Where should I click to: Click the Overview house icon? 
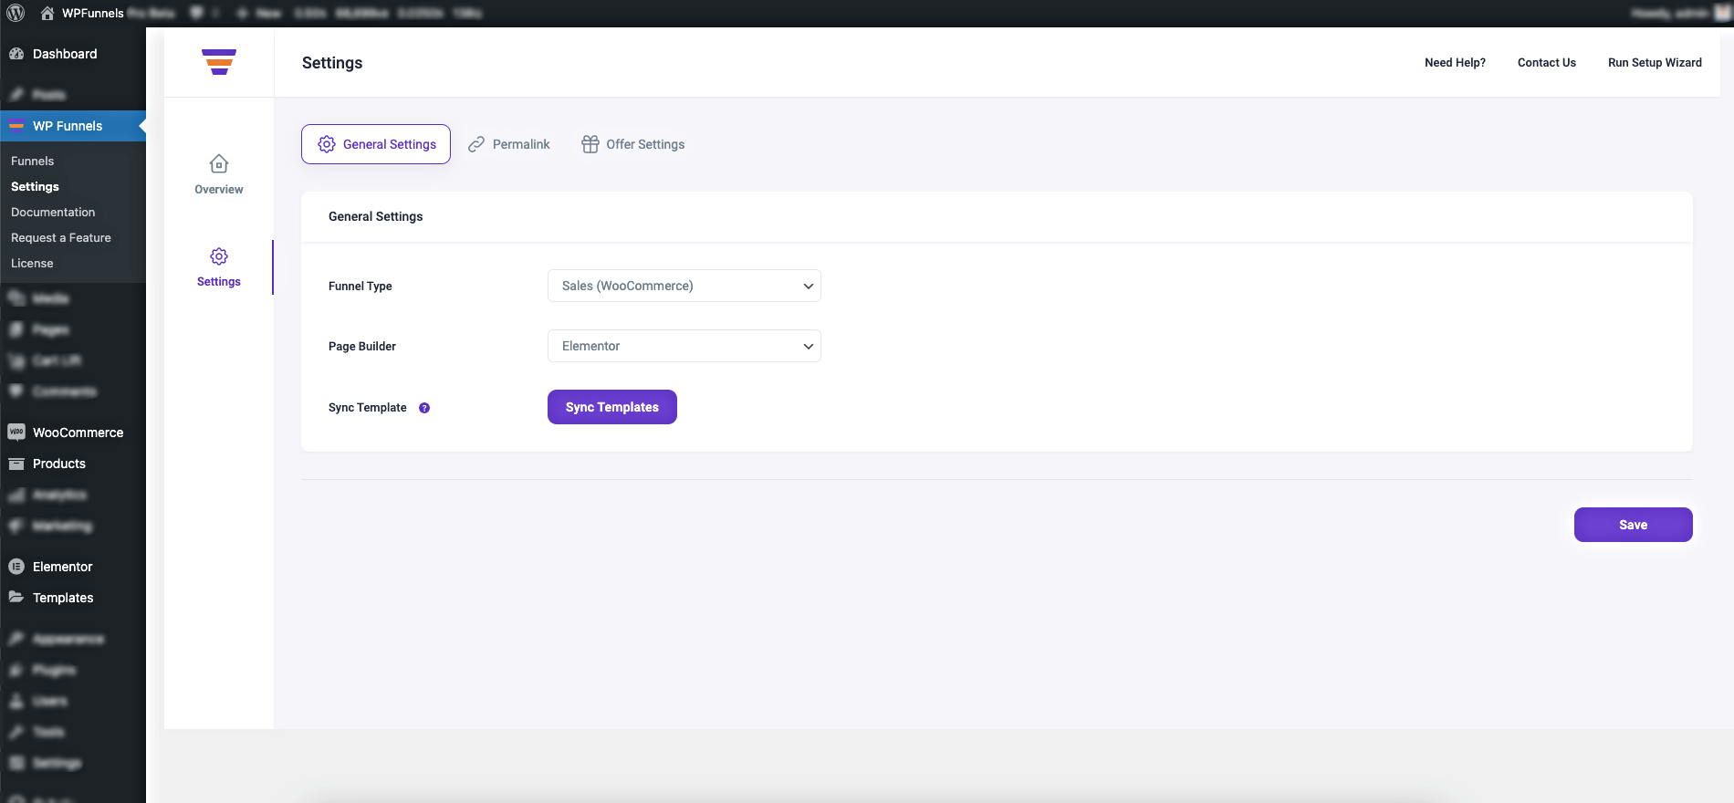point(219,164)
